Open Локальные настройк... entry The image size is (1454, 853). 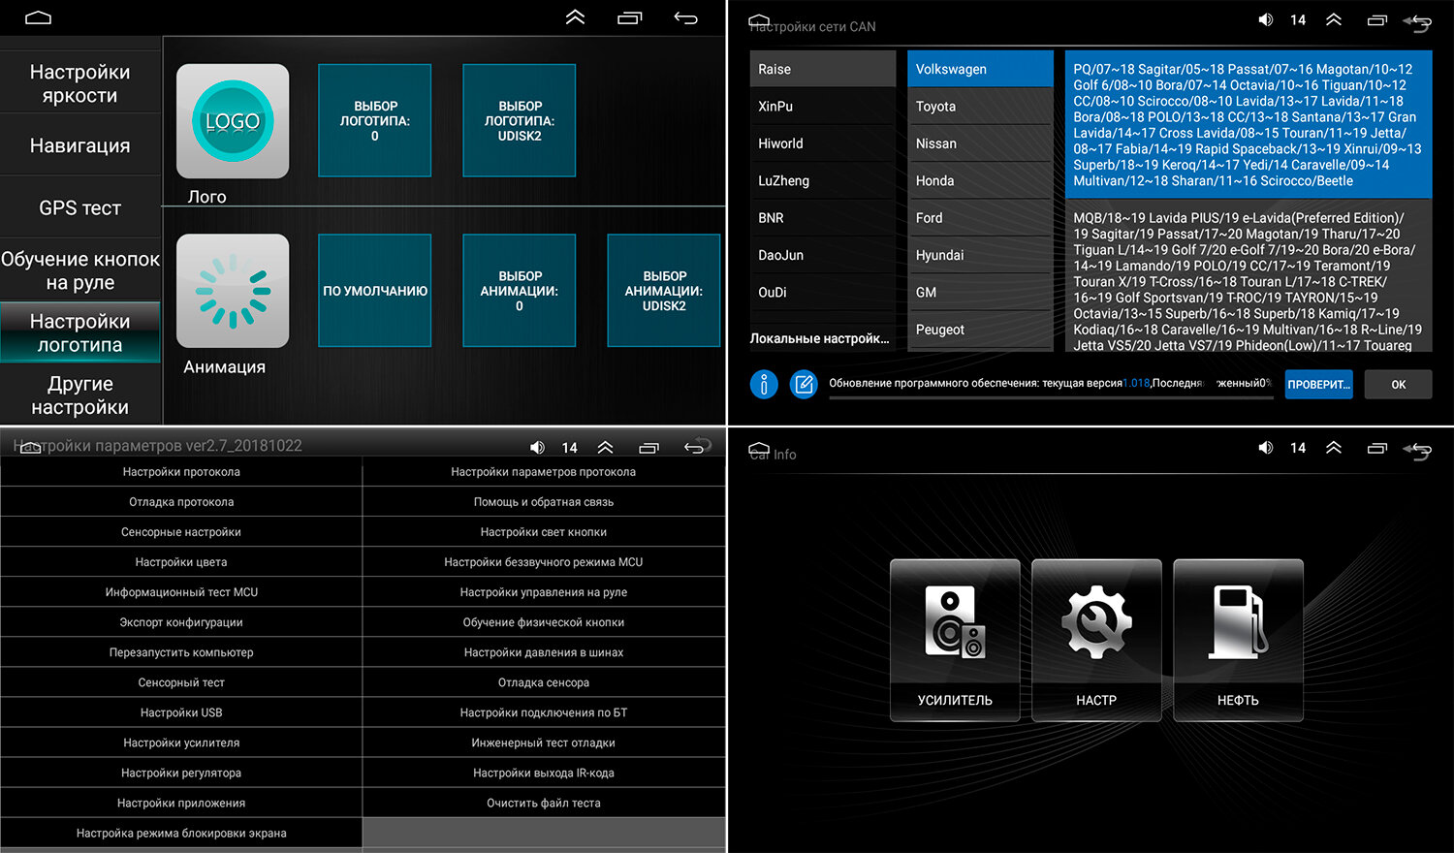click(x=819, y=338)
